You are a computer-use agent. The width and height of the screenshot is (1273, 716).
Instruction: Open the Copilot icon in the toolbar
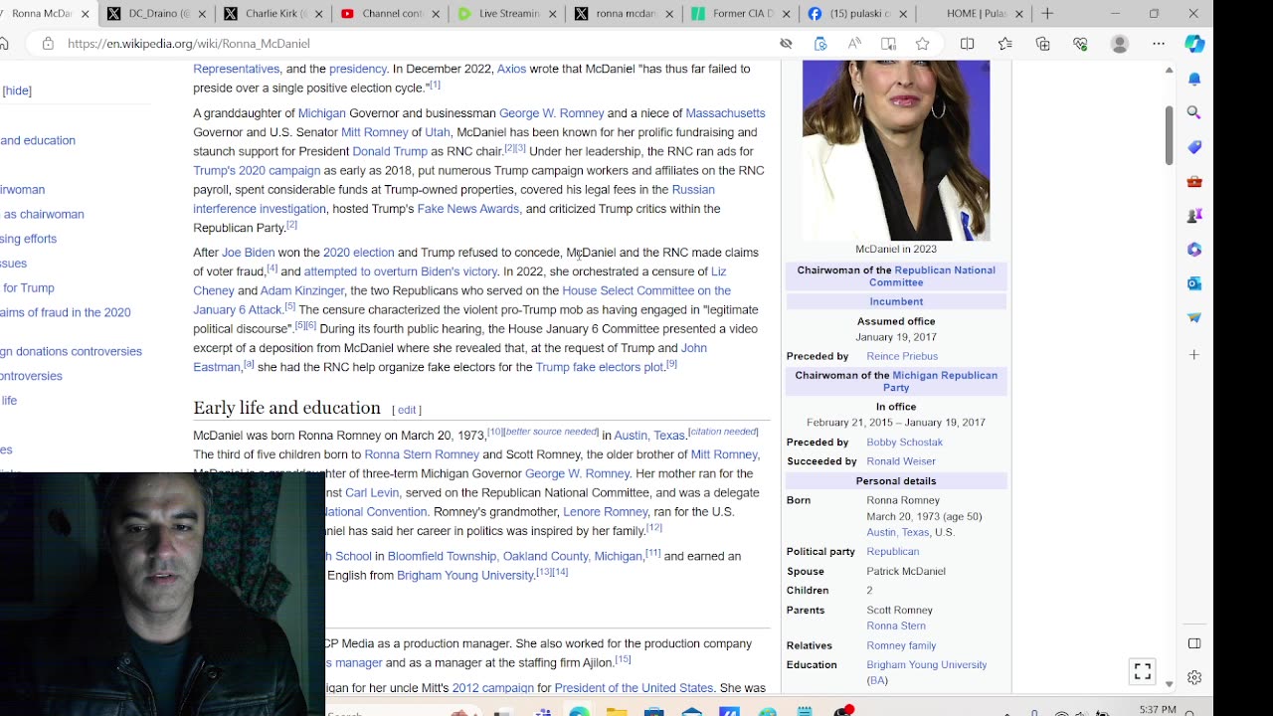point(1194,44)
